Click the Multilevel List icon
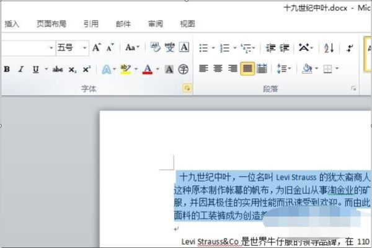372x248 pixels. 248,48
